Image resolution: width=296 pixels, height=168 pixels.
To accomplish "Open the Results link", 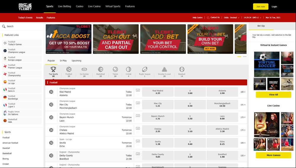I will click(40, 18).
